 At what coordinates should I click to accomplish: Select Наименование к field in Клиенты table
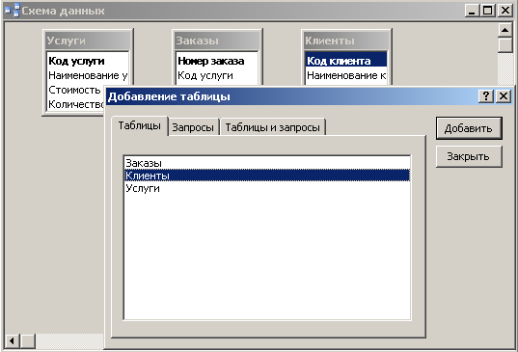(x=346, y=75)
